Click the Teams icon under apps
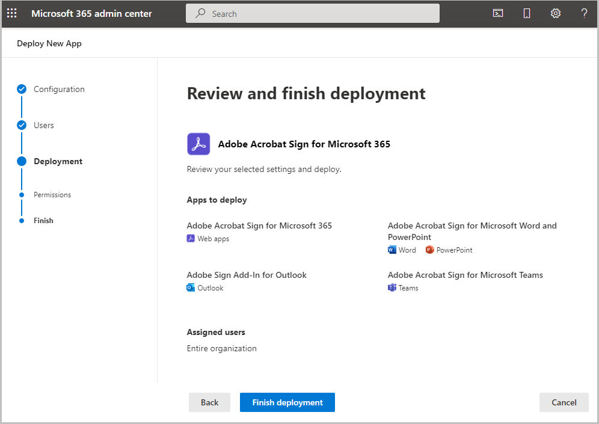 pyautogui.click(x=392, y=287)
